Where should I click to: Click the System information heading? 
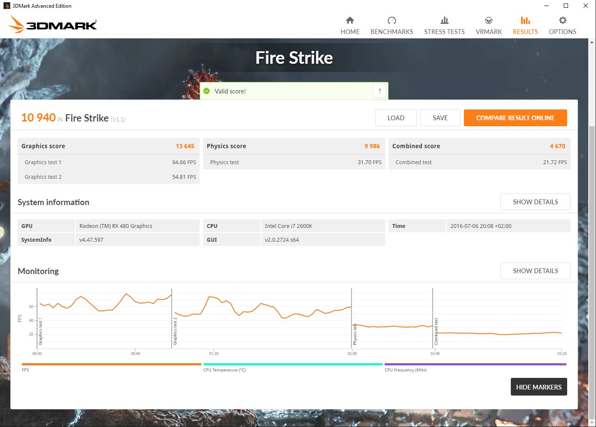[53, 202]
